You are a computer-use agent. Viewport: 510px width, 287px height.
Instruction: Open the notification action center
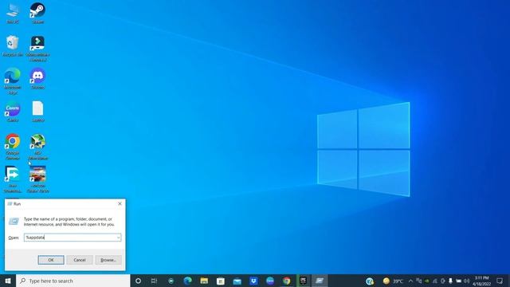(500, 281)
